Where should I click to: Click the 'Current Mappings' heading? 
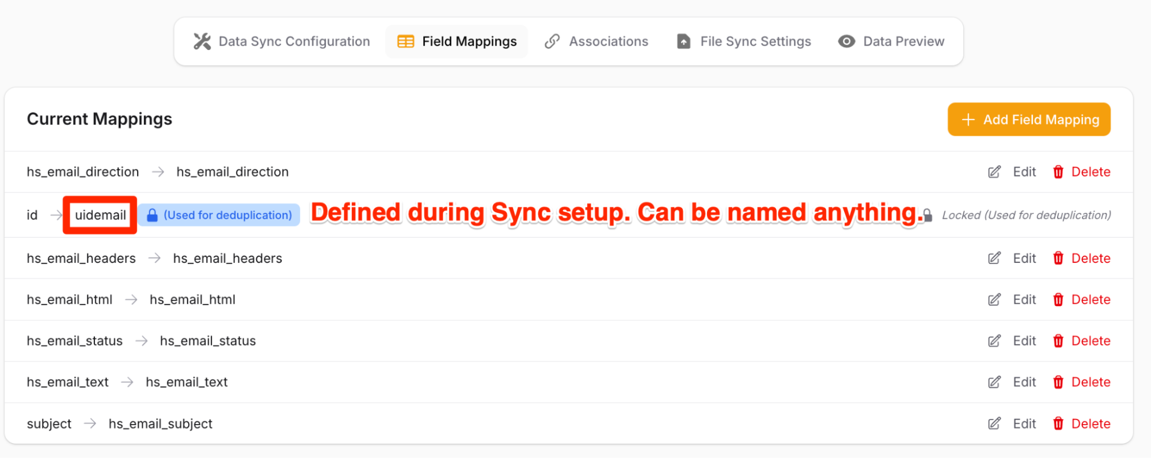(x=100, y=119)
